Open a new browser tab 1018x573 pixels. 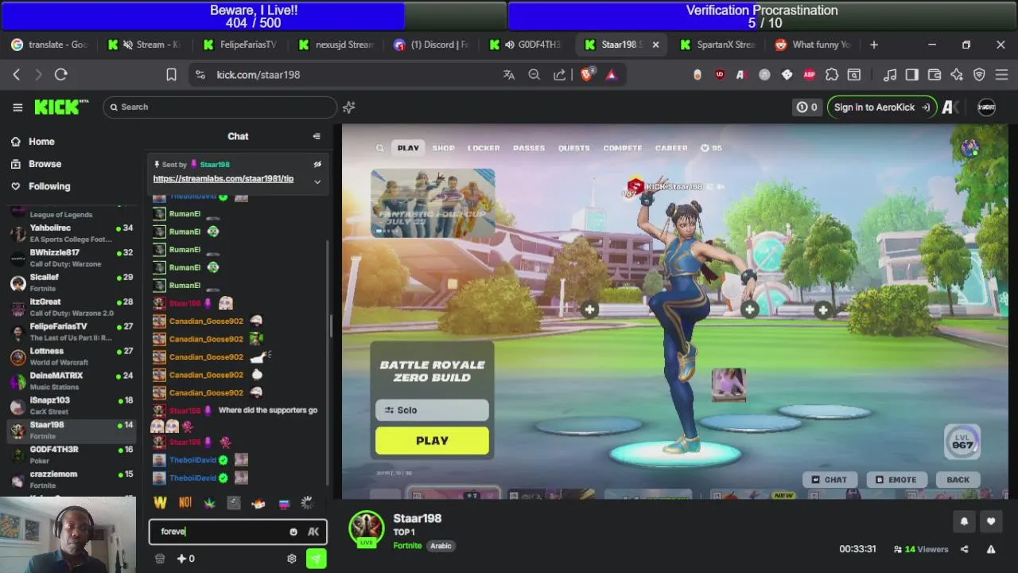coord(874,45)
